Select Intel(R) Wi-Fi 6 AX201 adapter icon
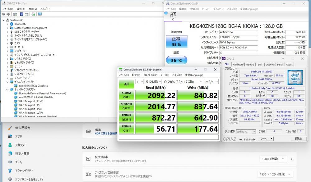This screenshot has width=311, height=182. coord(16,97)
